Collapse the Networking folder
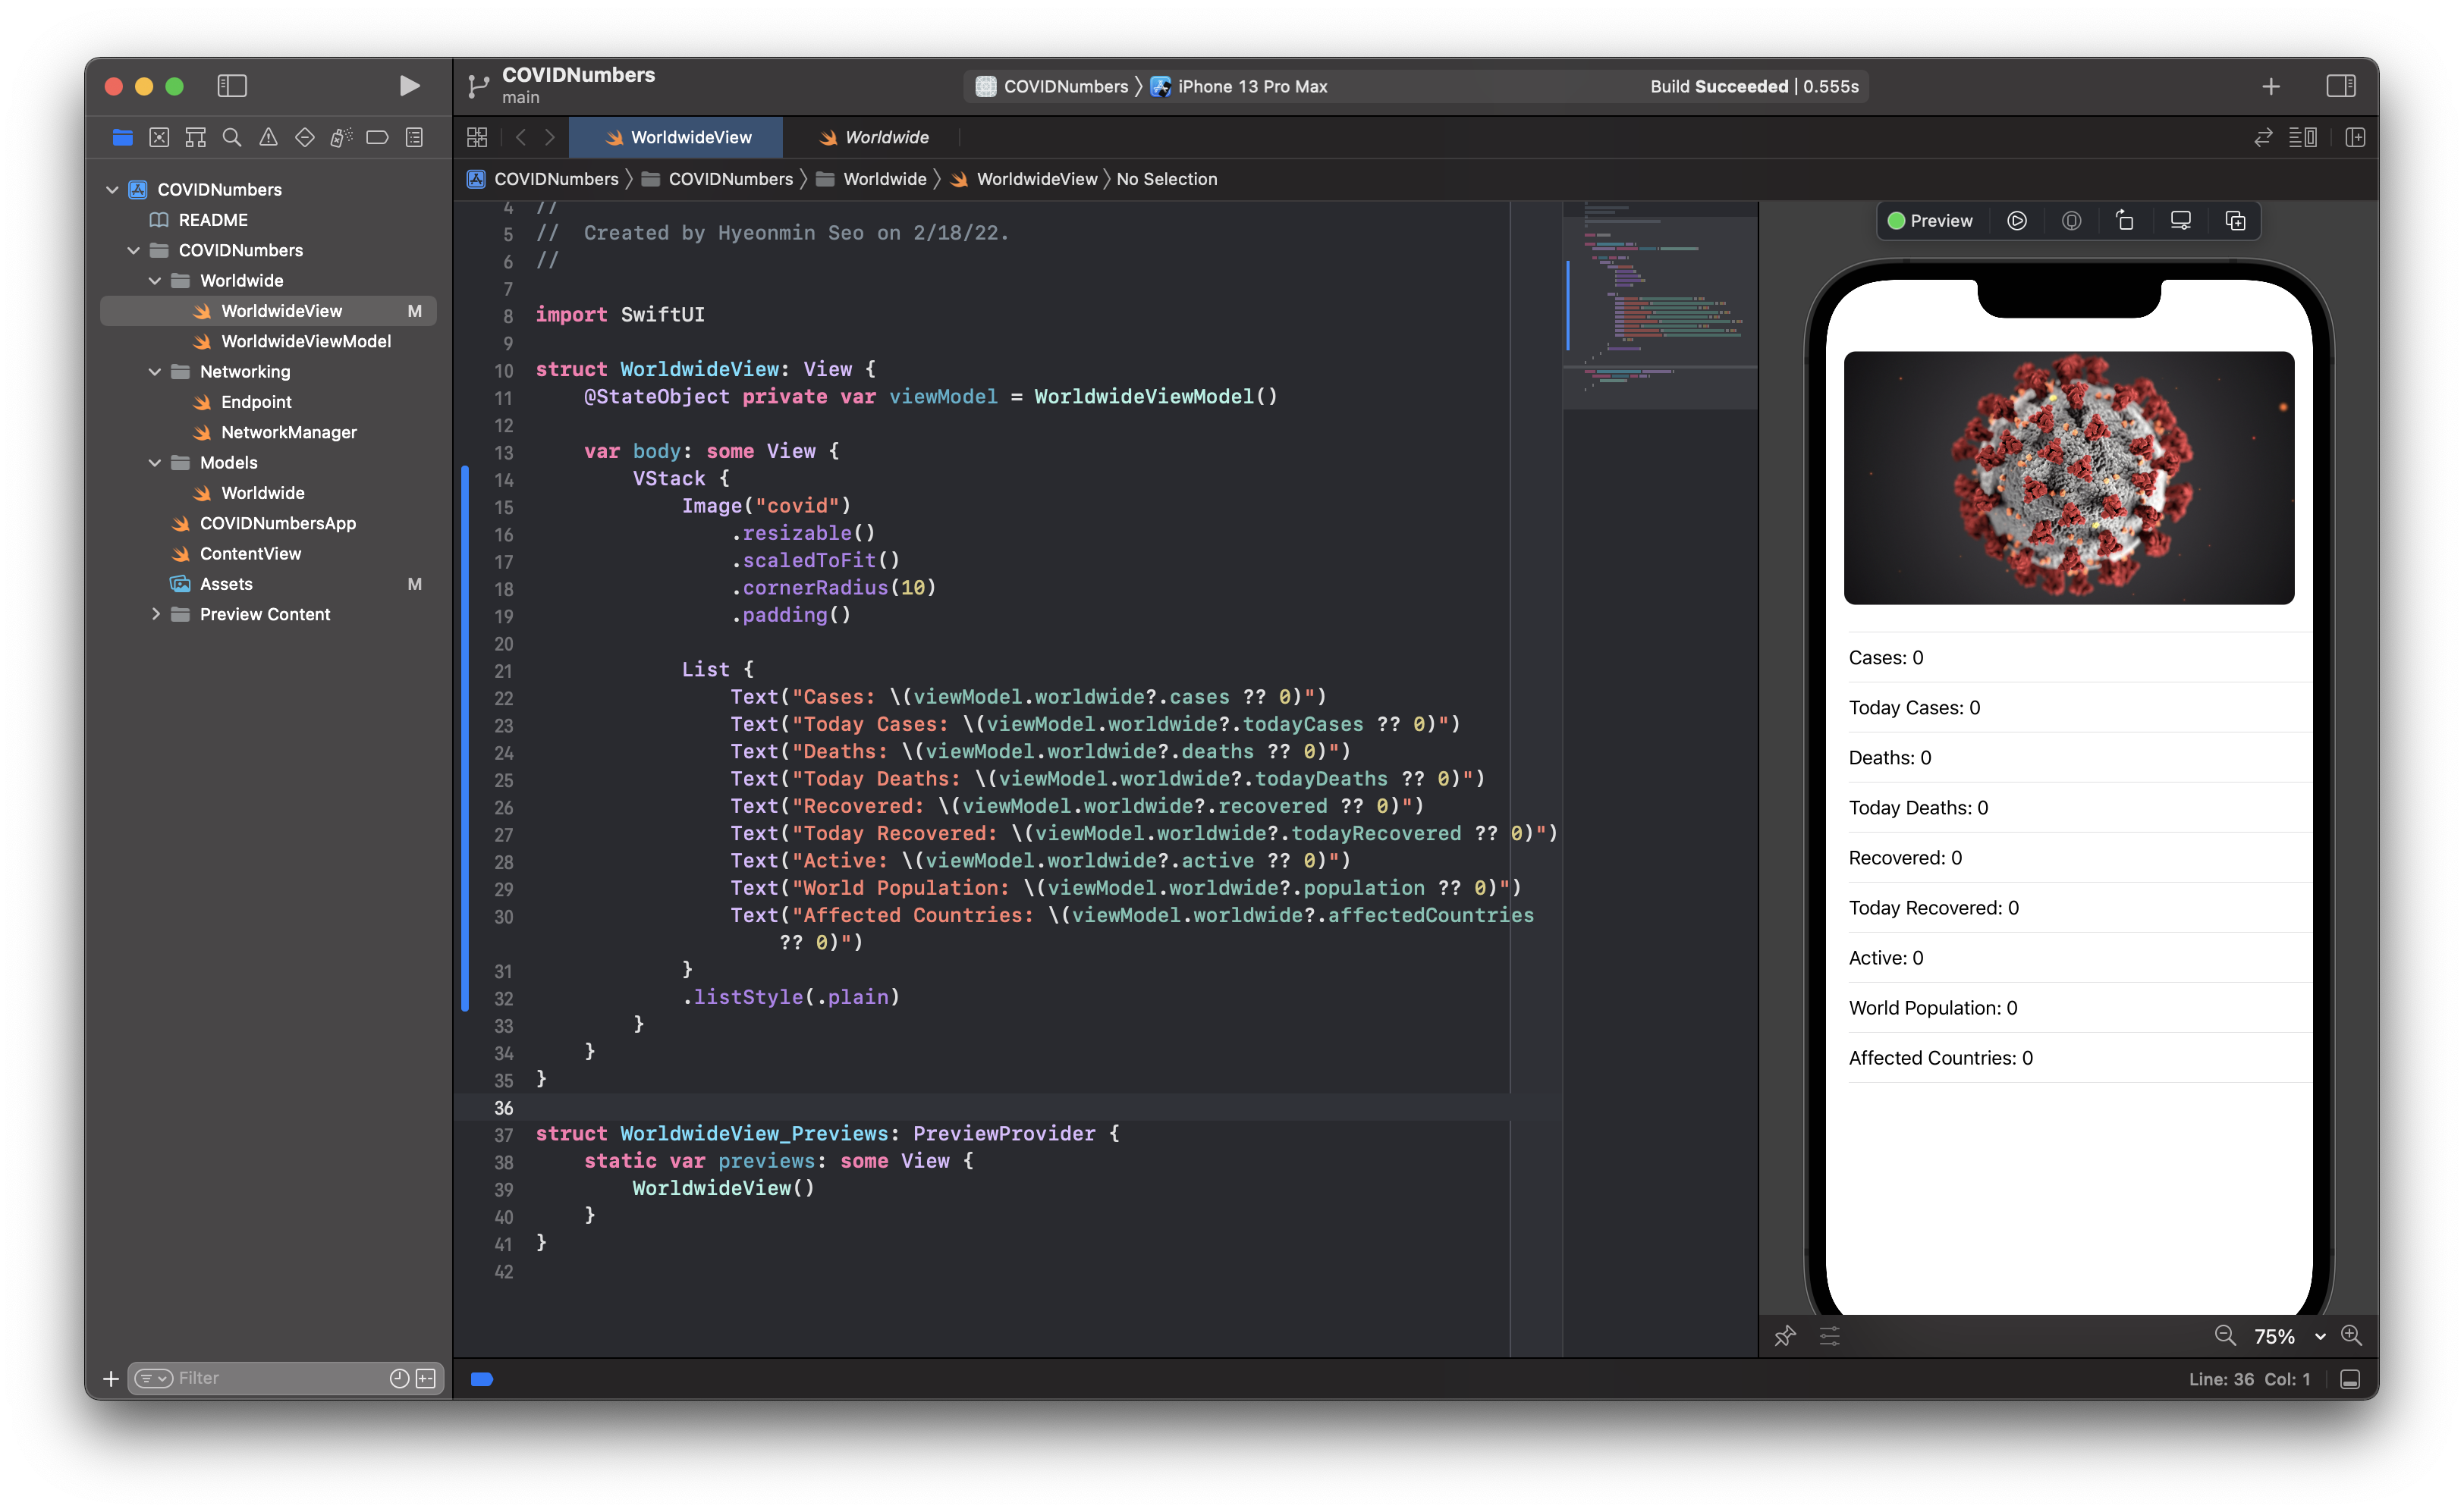The width and height of the screenshot is (2464, 1512). point(155,372)
